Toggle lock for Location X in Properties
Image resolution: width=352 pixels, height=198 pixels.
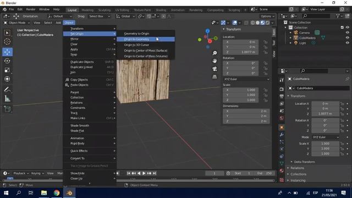342,104
